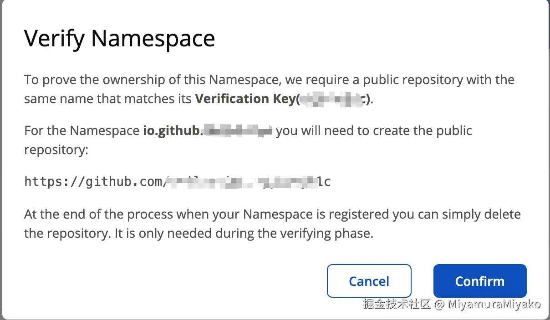
Task: Click the "For the Namespace" phrase
Action: click(x=81, y=131)
